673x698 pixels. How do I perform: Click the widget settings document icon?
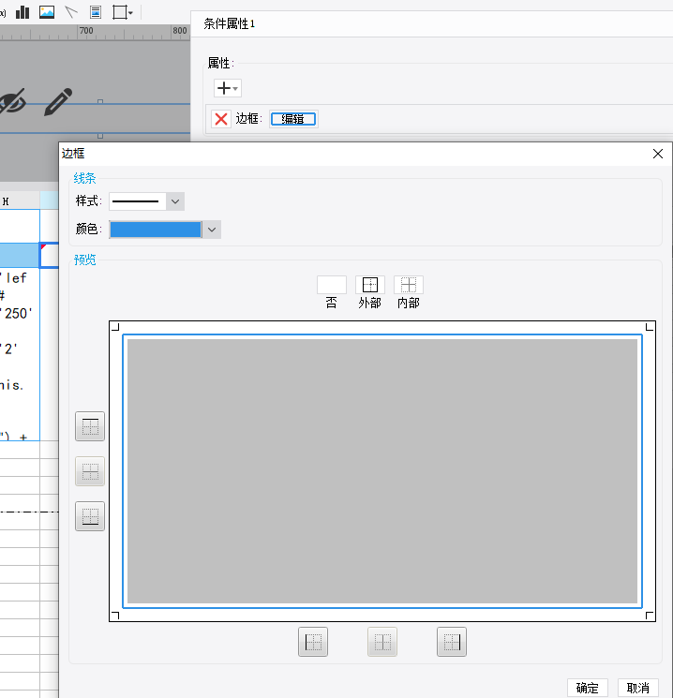(x=96, y=12)
